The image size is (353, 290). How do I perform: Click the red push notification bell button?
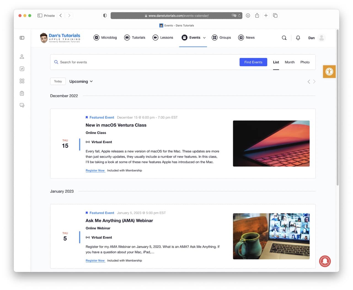pos(325,261)
